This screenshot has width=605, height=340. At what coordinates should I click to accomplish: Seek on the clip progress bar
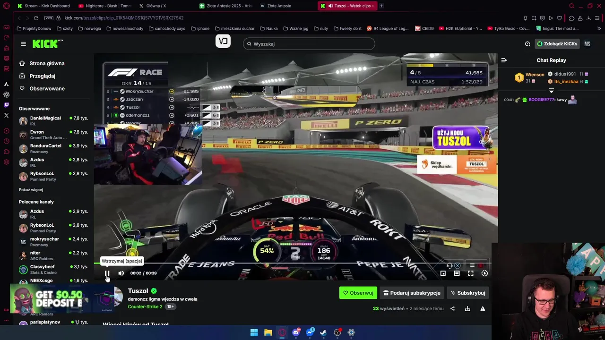coord(293,263)
